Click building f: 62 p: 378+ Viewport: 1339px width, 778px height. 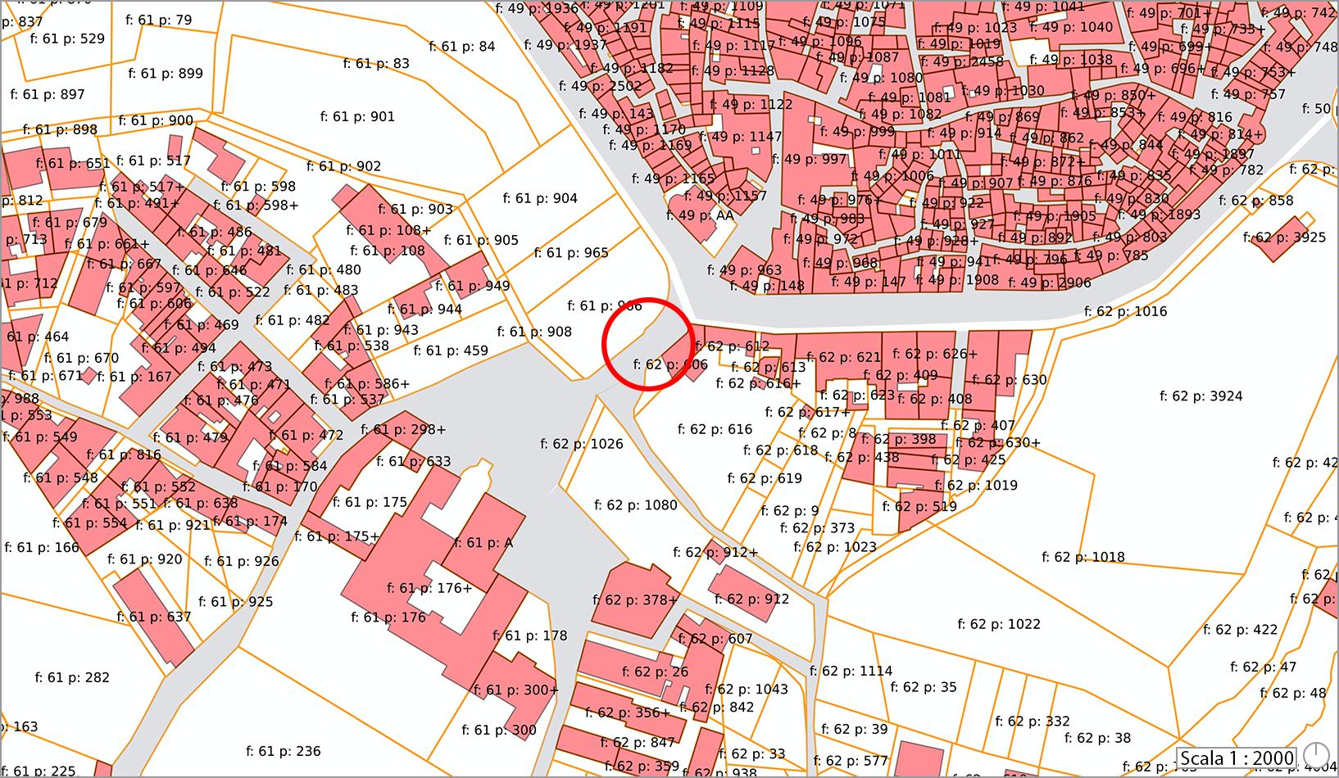coord(635,600)
